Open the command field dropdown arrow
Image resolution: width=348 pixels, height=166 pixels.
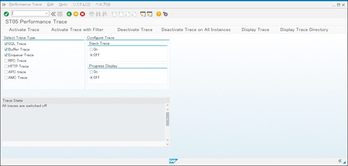tap(47, 14)
